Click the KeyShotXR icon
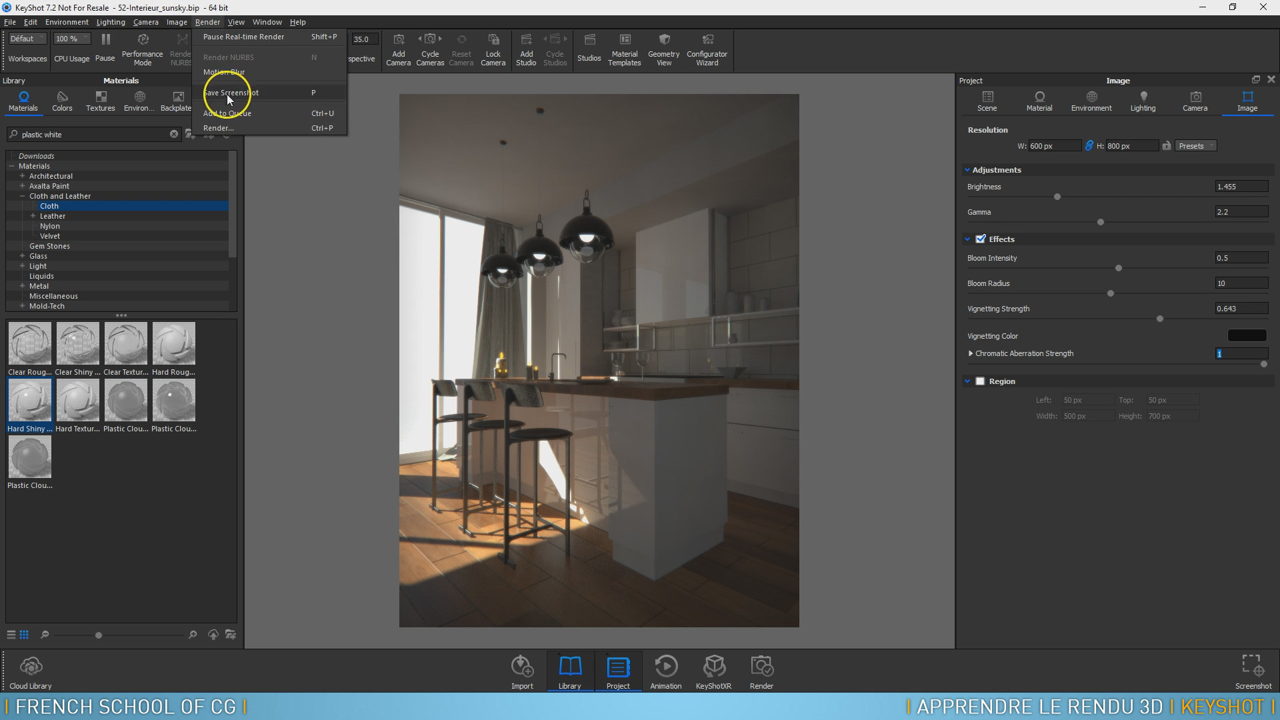Image resolution: width=1280 pixels, height=720 pixels. (x=713, y=670)
